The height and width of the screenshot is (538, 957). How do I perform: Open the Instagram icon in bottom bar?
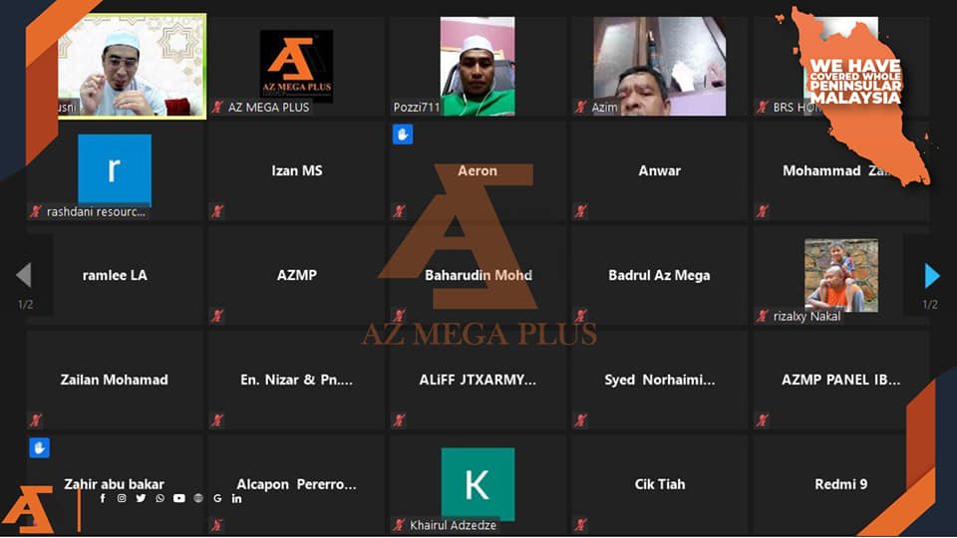point(122,498)
